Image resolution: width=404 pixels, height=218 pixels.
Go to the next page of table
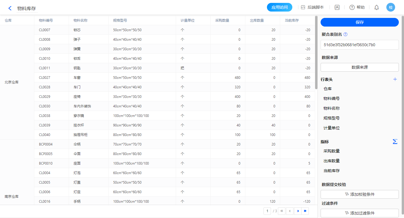click(x=298, y=211)
